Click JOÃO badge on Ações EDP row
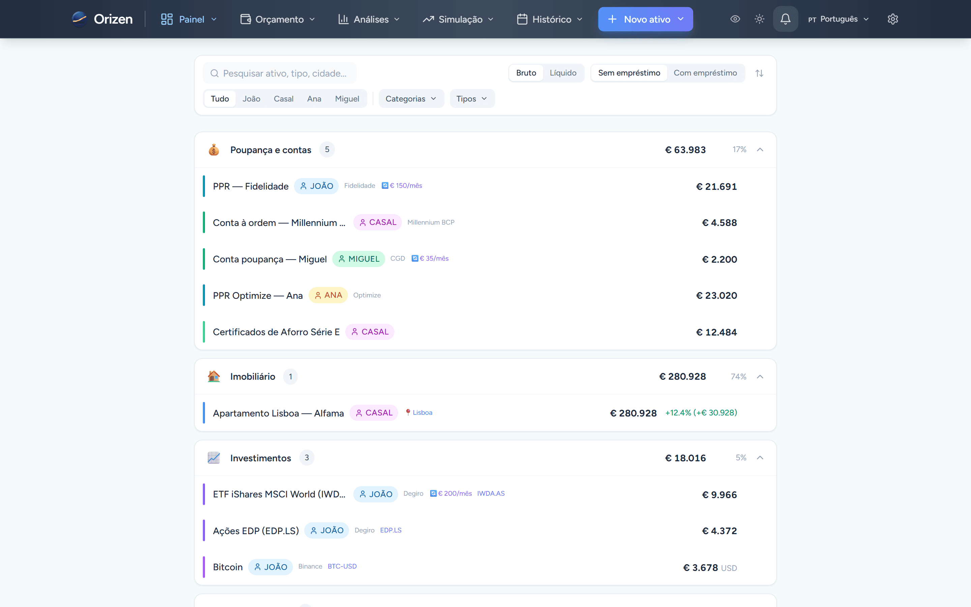Screen dimensions: 971x607 coord(327,530)
